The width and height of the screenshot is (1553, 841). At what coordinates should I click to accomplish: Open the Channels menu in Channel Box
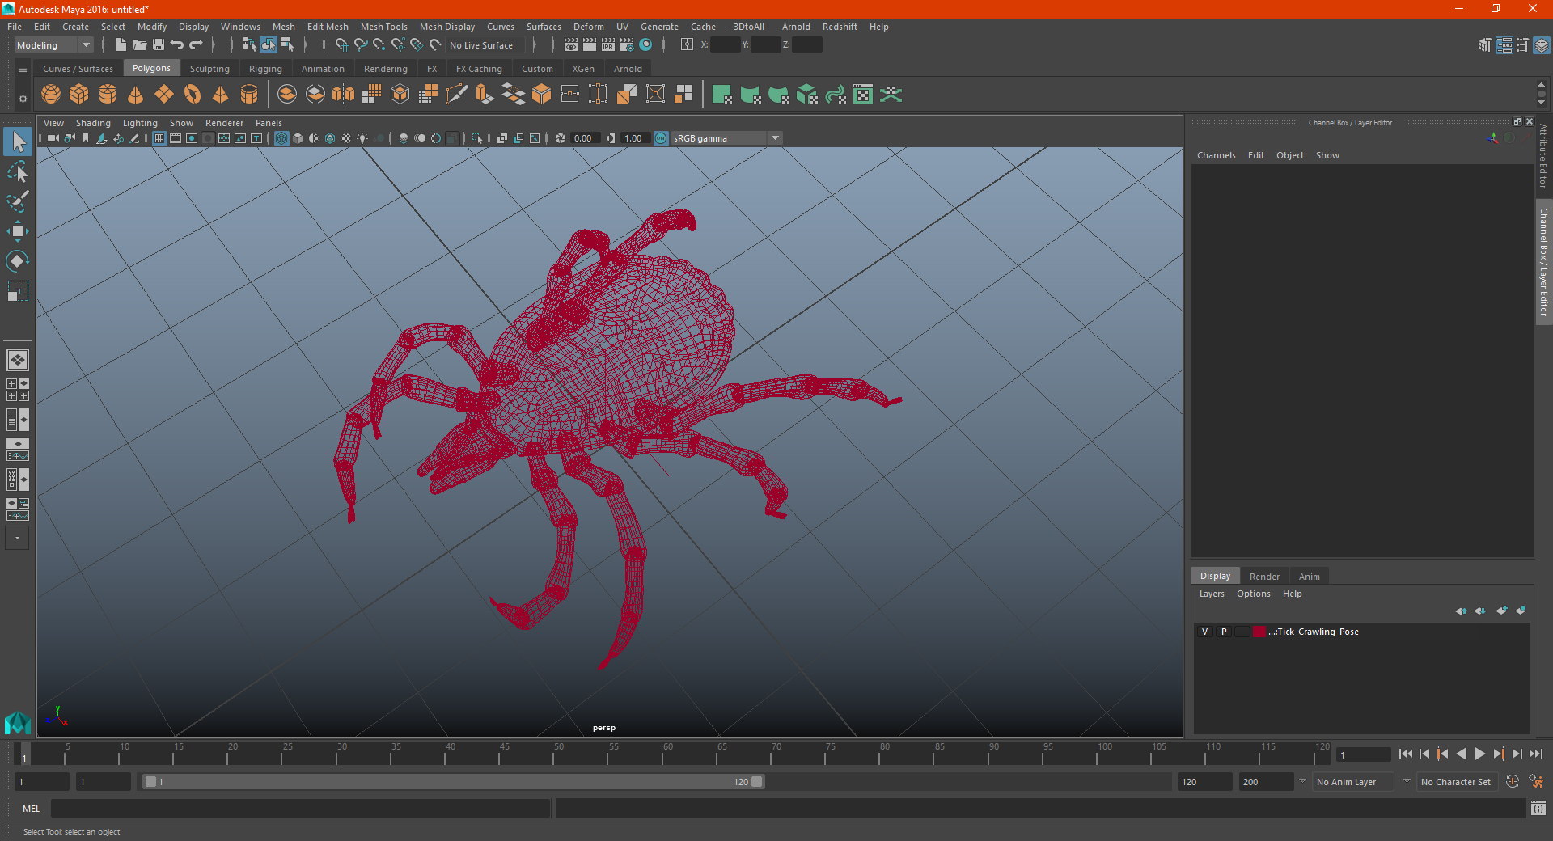(1217, 155)
